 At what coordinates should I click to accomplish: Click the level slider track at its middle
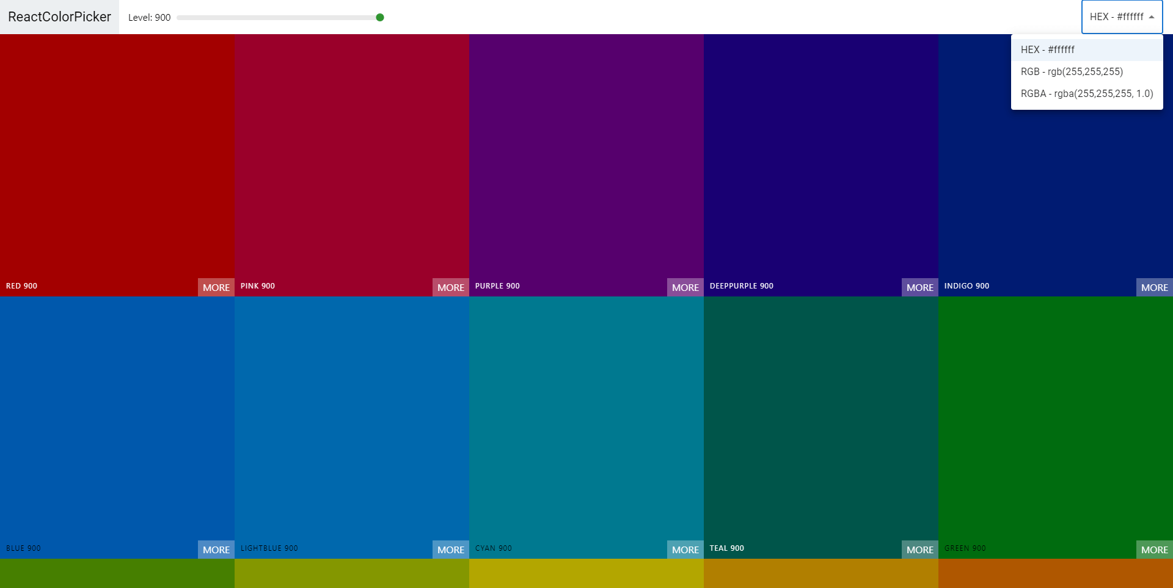coord(279,18)
